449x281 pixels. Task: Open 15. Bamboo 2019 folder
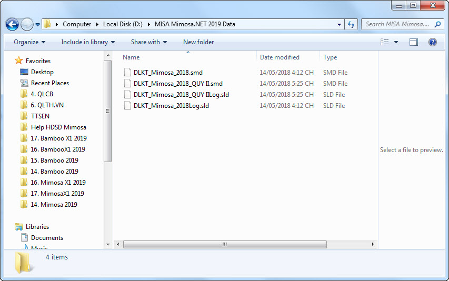point(54,160)
